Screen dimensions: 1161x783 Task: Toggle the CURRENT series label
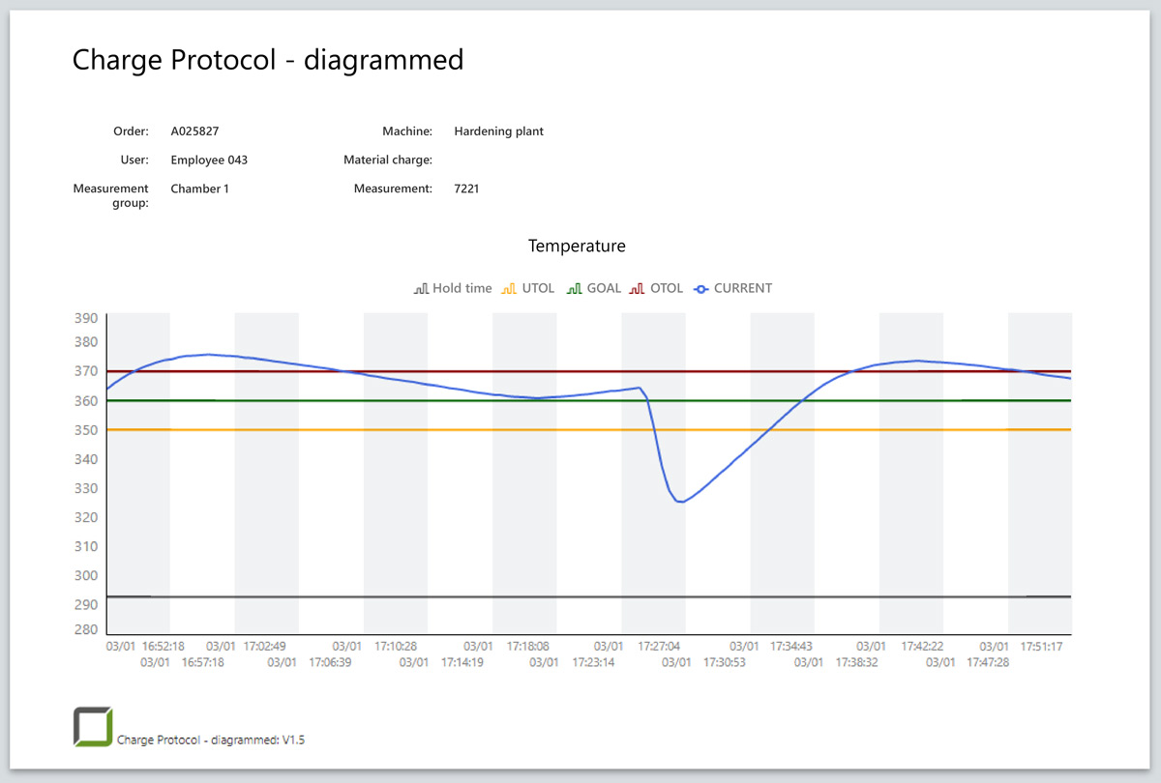click(743, 288)
